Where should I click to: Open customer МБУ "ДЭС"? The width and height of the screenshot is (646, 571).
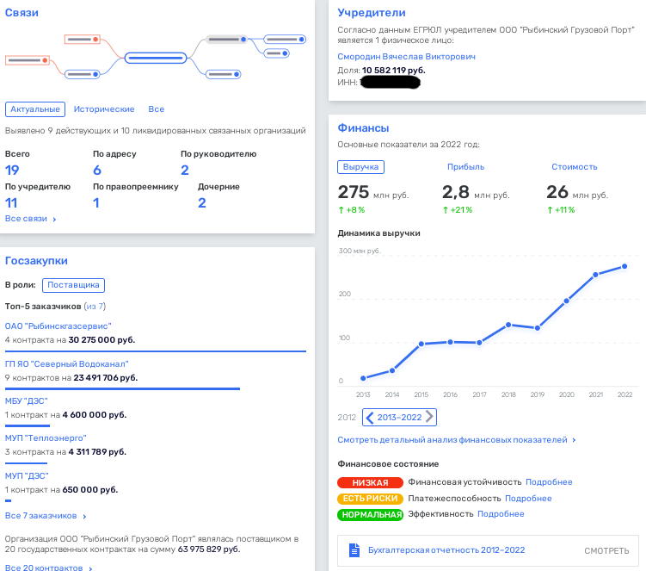27,401
